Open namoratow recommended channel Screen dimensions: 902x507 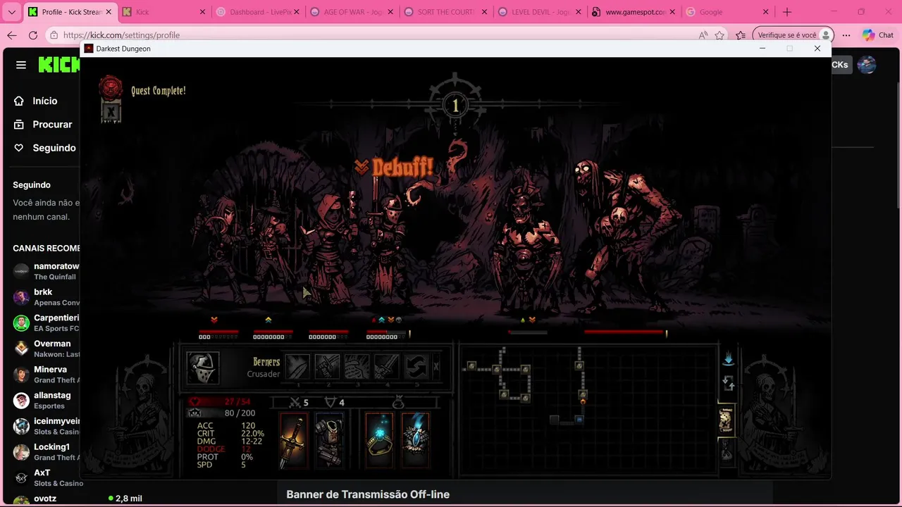point(45,271)
